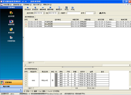
Task: Open 销售管理 sidebar icon
Action: click(11, 22)
